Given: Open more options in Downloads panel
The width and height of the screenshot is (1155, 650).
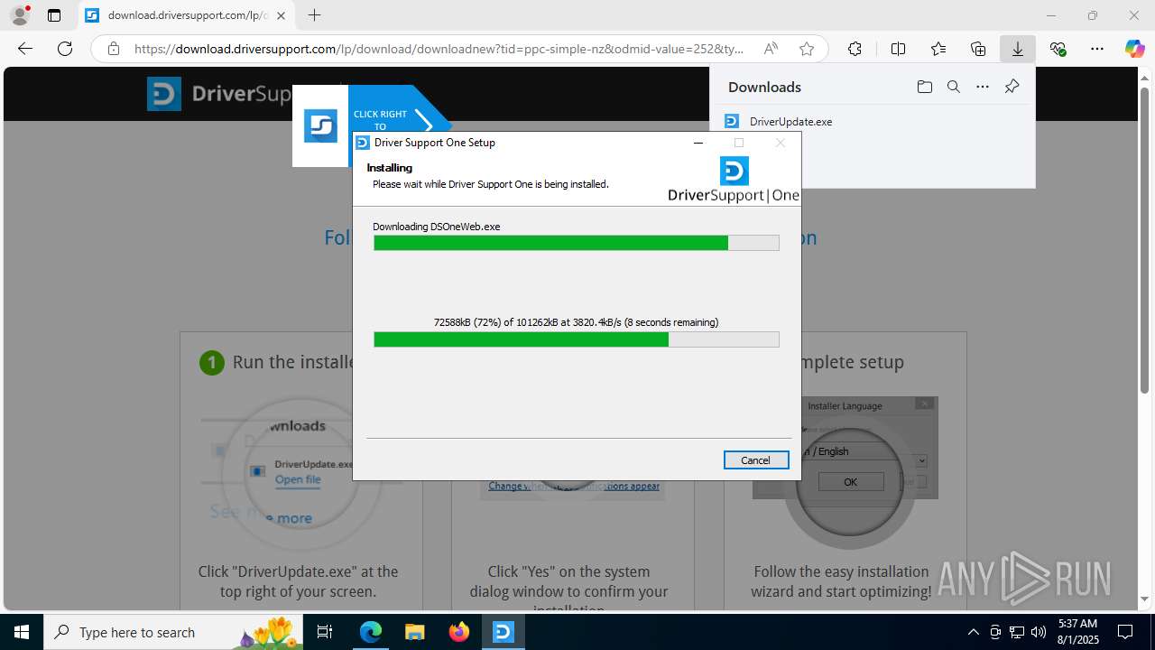Looking at the screenshot, I should pyautogui.click(x=983, y=87).
